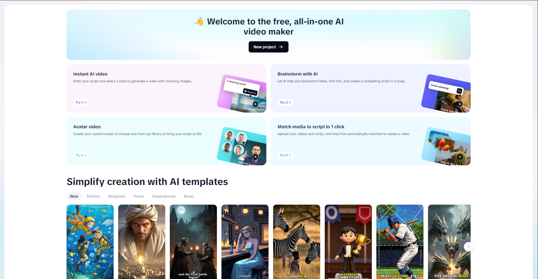Open the zebra template thumbnail
This screenshot has height=279, width=538.
297,242
